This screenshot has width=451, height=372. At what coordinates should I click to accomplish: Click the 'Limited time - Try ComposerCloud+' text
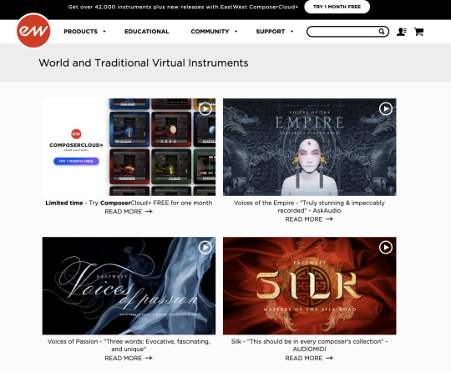point(129,203)
